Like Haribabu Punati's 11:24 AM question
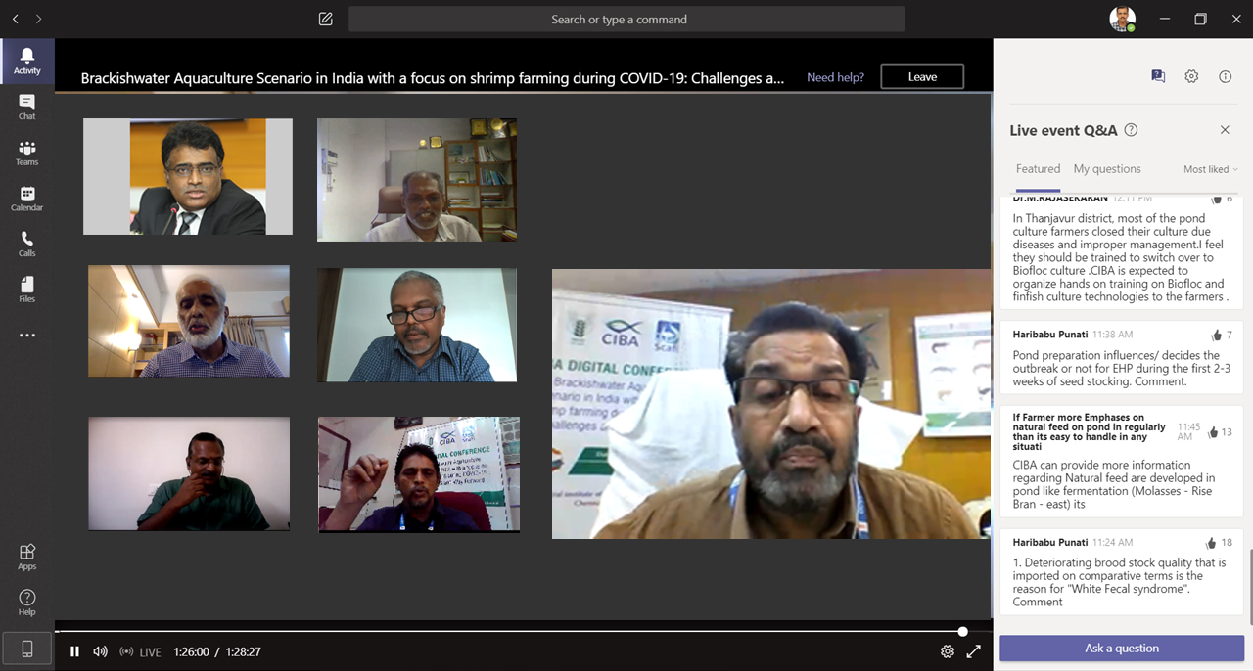1253x671 pixels. (1212, 543)
